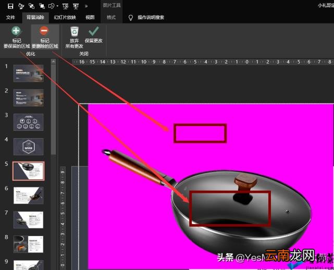
Task: Select slide 3 thumbnail with hexagon icons
Action: click(29, 122)
